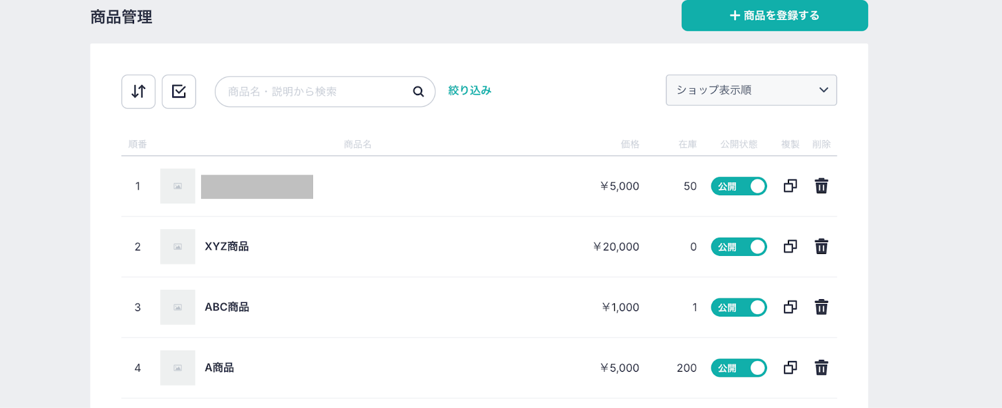The height and width of the screenshot is (408, 1002).
Task: Click the XYZ商品 thumbnail image
Action: pos(178,247)
